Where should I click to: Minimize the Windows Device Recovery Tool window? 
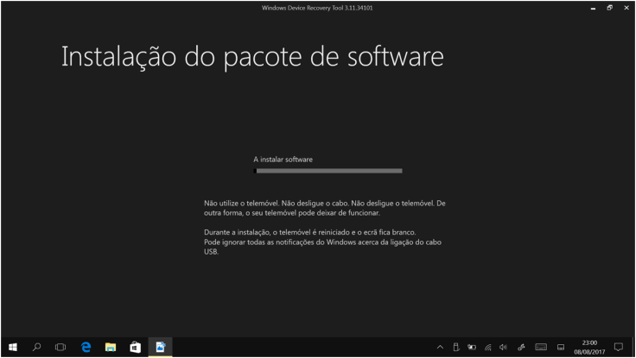[x=593, y=8]
